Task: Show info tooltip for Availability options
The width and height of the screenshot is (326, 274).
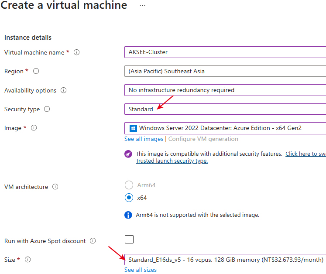Action: click(x=63, y=90)
